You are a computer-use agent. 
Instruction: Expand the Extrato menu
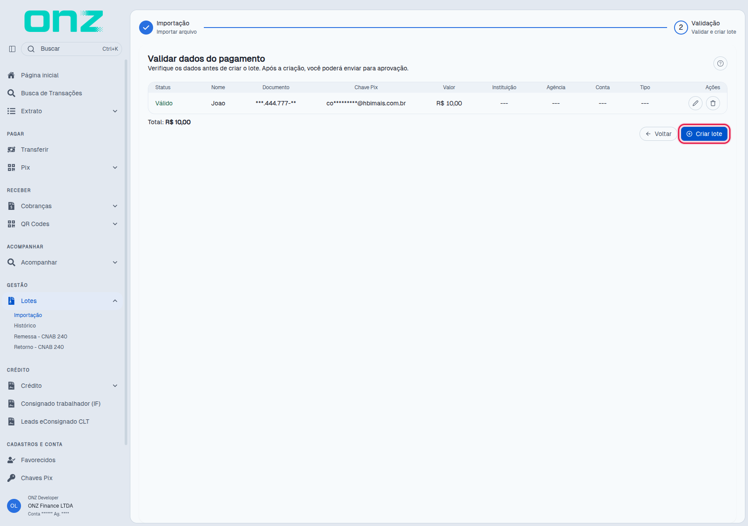(115, 111)
